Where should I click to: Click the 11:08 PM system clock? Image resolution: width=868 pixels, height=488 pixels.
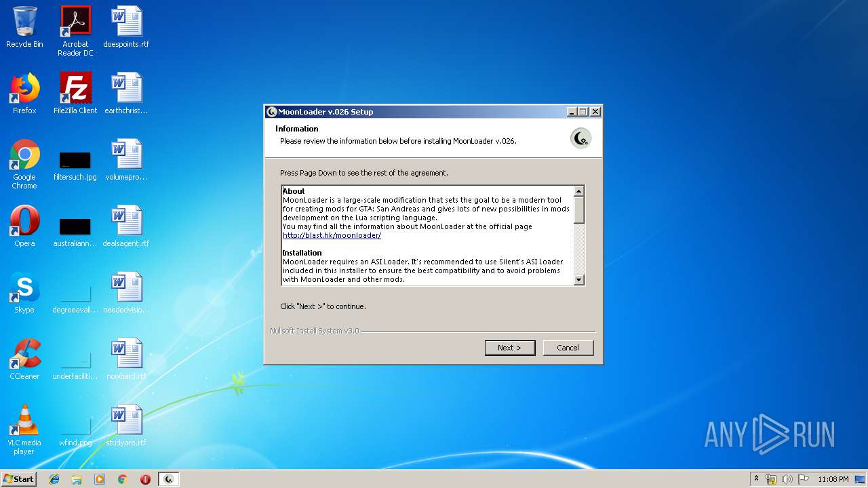coord(833,479)
